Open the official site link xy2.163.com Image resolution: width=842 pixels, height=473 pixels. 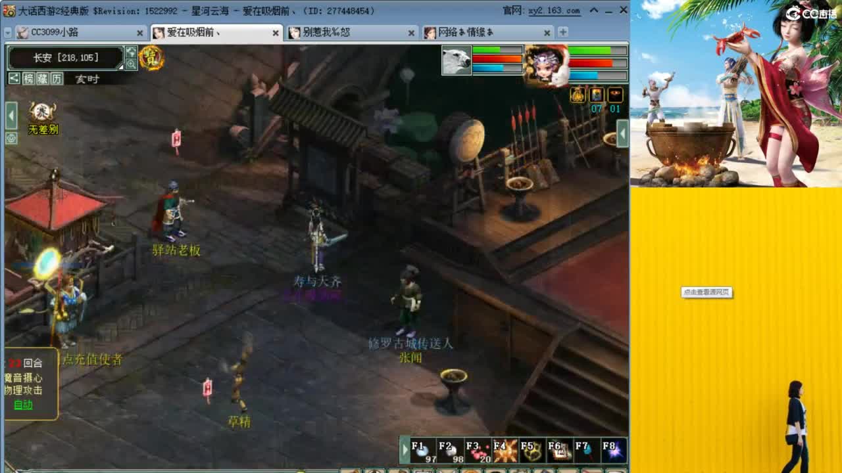556,11
